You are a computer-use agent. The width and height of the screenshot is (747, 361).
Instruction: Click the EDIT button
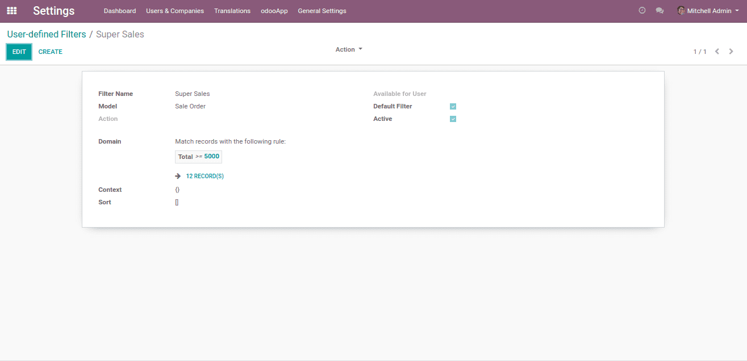(19, 52)
